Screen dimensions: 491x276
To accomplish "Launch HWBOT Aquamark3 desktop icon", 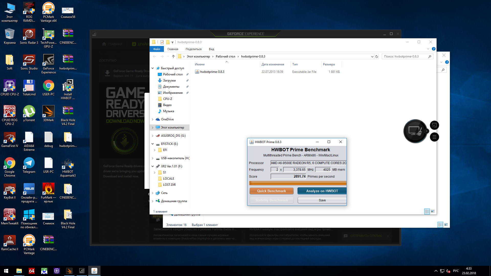I will coord(68,167).
